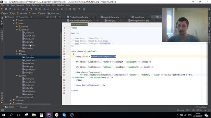Screen dimensions: 211x118
Task: Select codeception.yml in project tree
Action: [24, 97]
